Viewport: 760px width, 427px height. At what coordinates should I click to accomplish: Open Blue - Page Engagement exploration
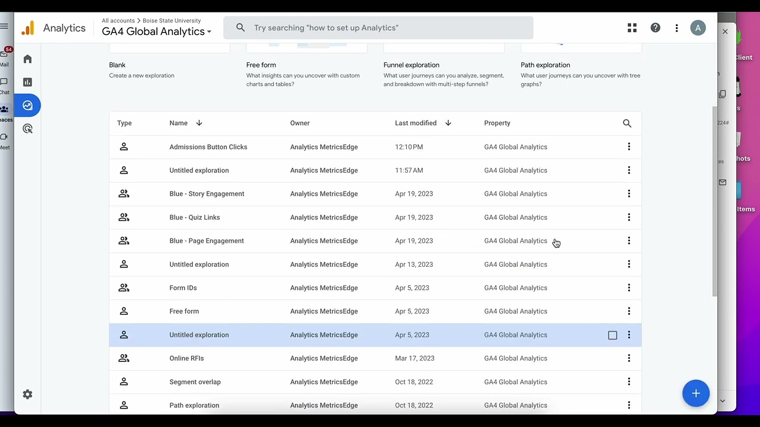coord(207,241)
